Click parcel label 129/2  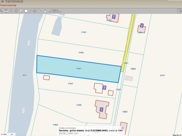pyautogui.click(x=125, y=112)
